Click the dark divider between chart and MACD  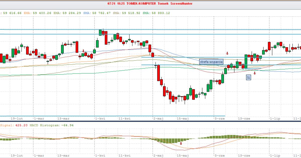[x=150, y=121]
